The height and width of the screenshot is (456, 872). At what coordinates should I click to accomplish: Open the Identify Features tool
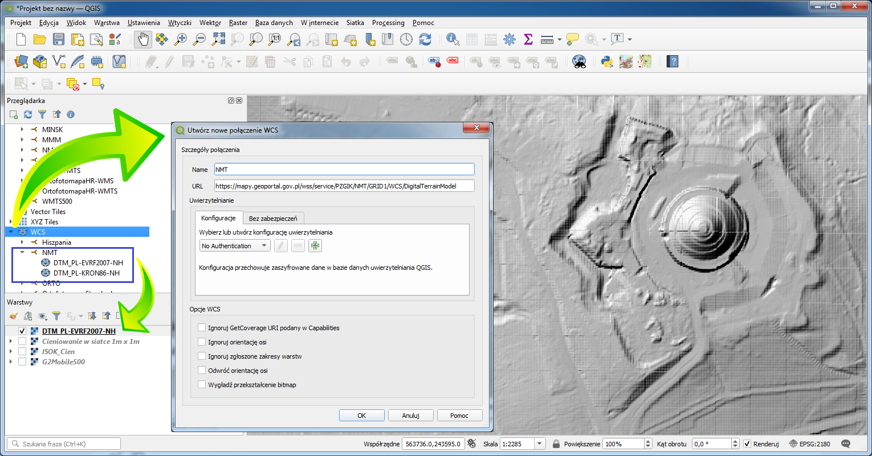click(453, 39)
